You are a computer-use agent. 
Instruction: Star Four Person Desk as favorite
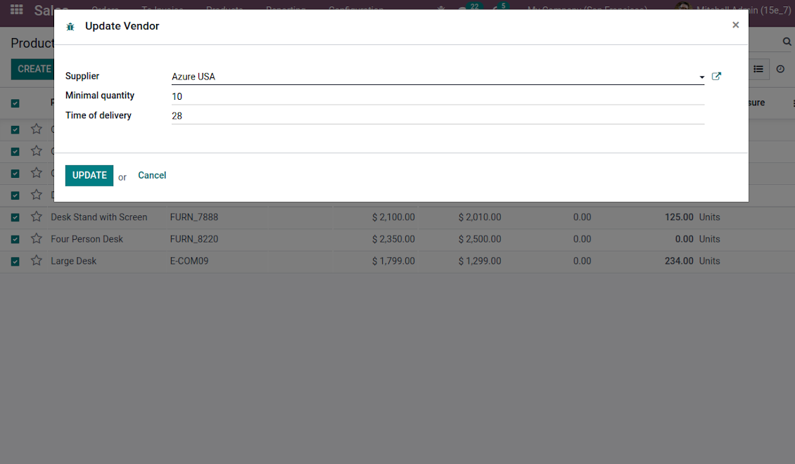tap(37, 238)
